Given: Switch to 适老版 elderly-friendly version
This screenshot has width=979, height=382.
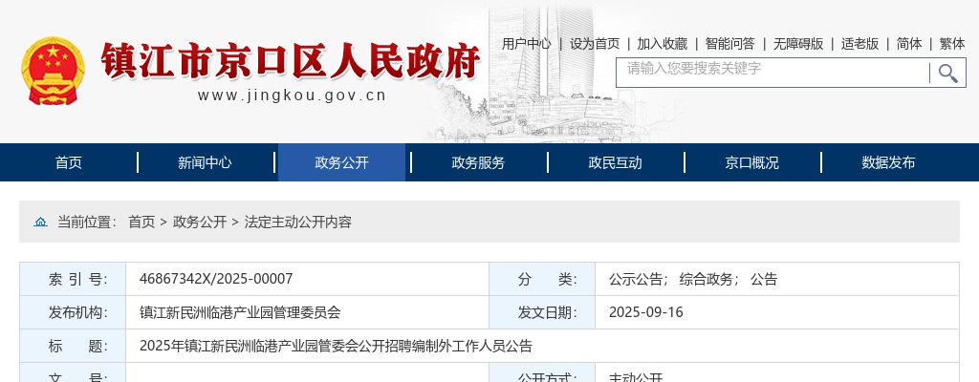Looking at the screenshot, I should coord(859,43).
